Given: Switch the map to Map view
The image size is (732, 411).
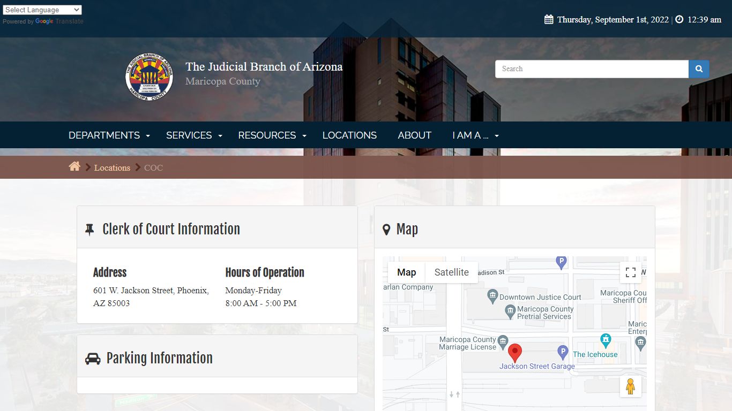Looking at the screenshot, I should coord(406,272).
